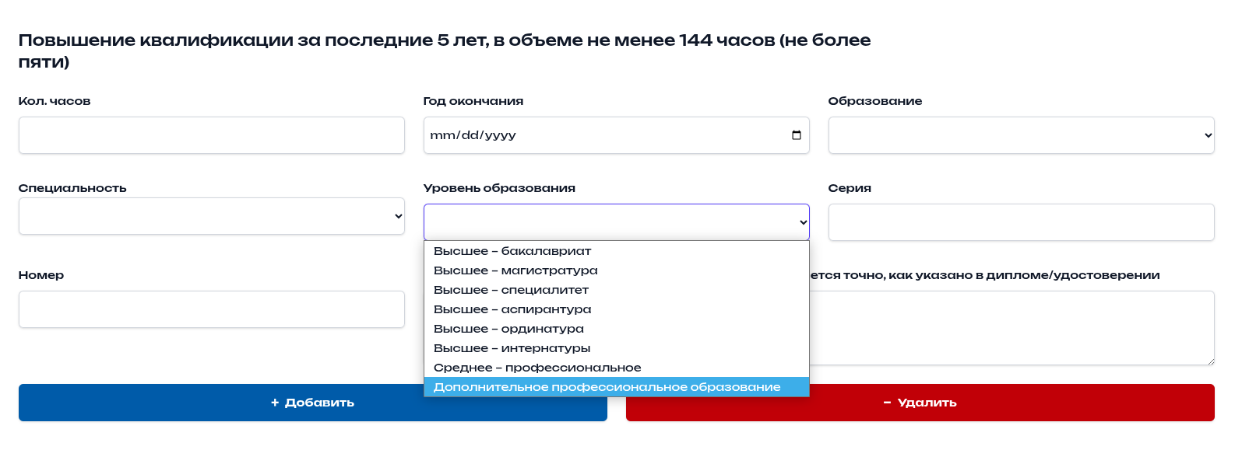Select Дополнительное профессиональное образование option
Screen dimensions: 1249x450
tap(607, 387)
